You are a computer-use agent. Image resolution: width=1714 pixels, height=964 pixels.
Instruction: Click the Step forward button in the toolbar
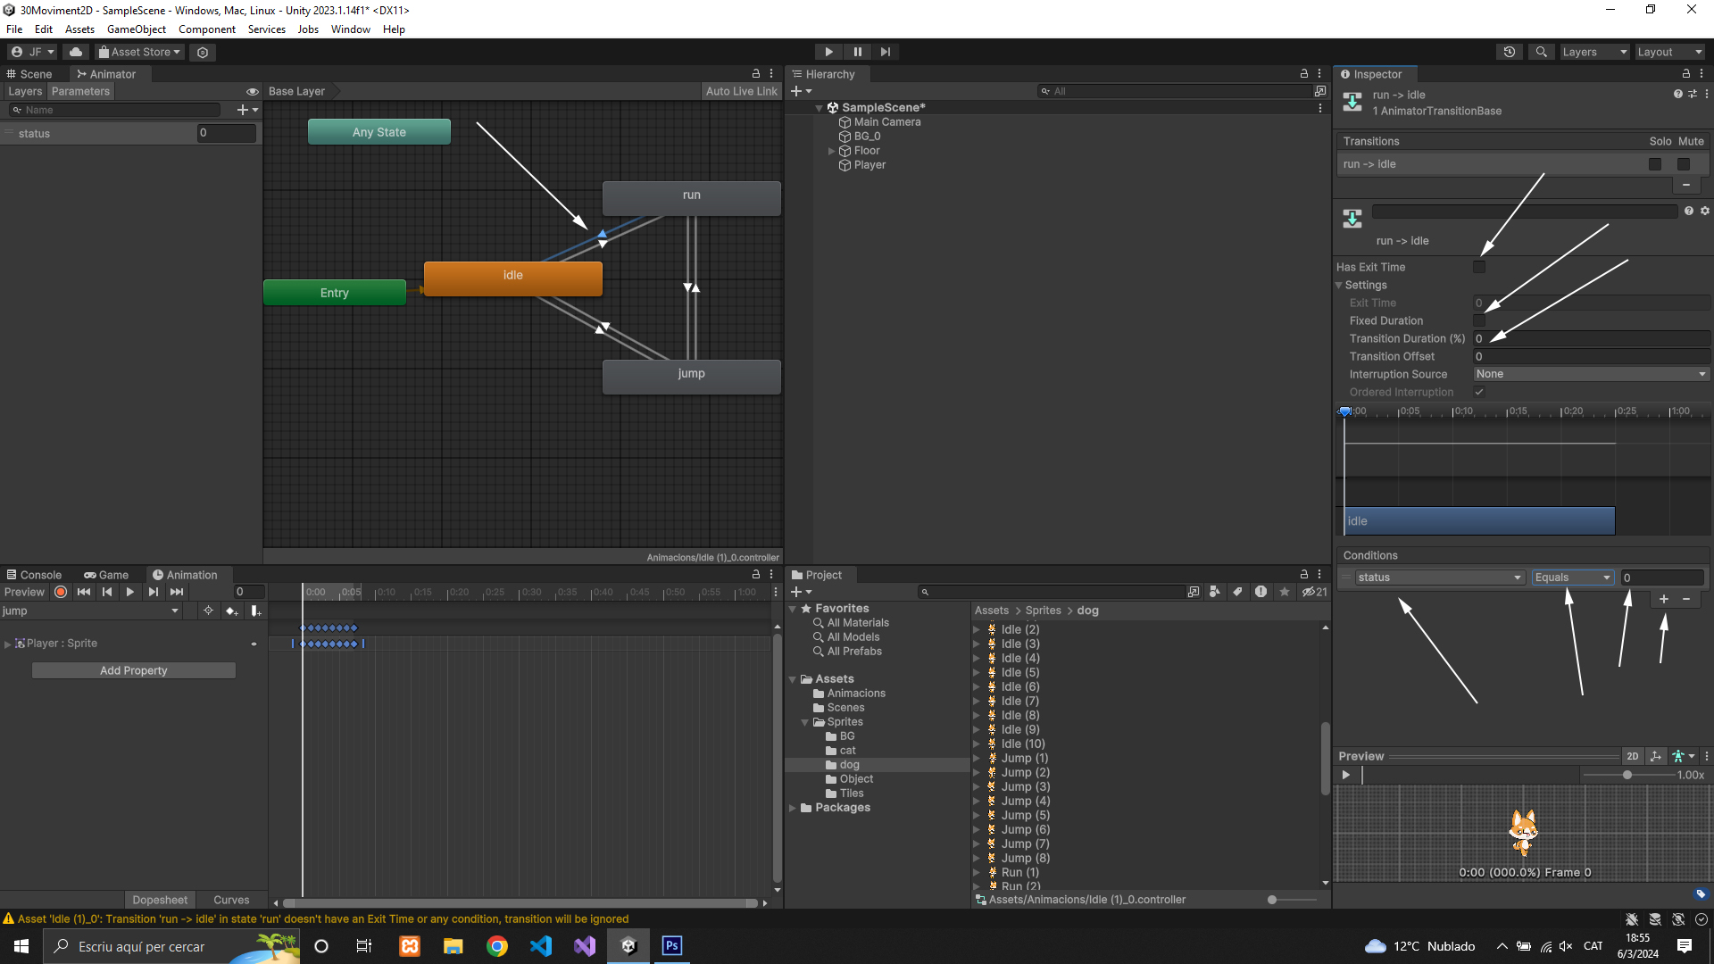pos(885,52)
